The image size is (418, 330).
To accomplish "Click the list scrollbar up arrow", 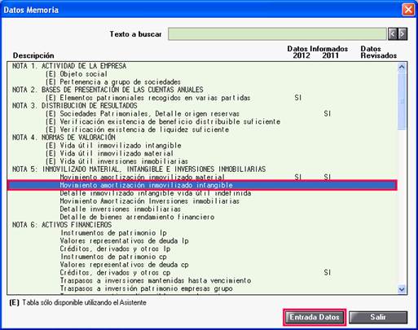I will 402,67.
